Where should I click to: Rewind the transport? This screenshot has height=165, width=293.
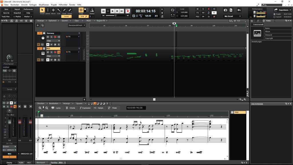click(103, 11)
